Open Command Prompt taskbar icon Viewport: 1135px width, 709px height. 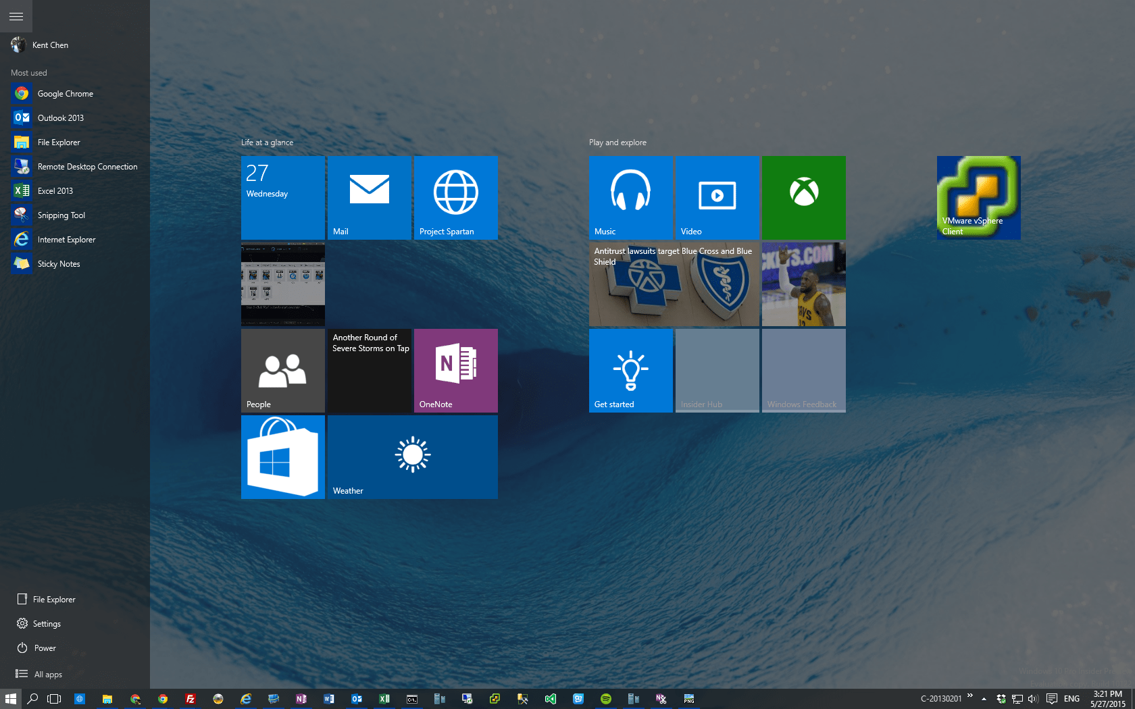coord(412,699)
